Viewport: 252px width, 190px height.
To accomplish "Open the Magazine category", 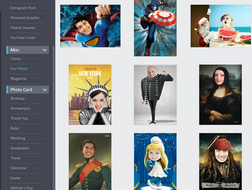I will [x=19, y=79].
